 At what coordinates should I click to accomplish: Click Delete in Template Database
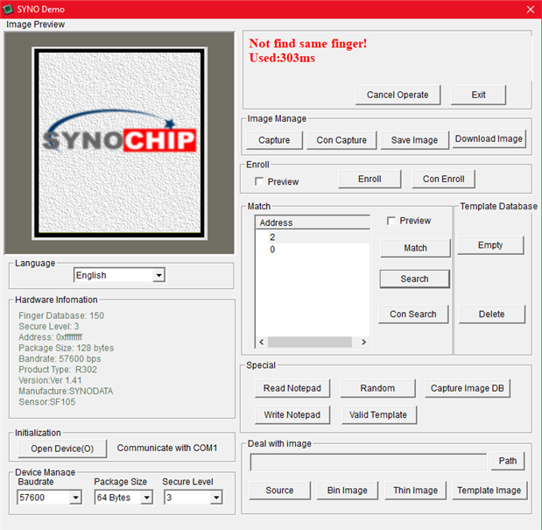[x=491, y=314]
